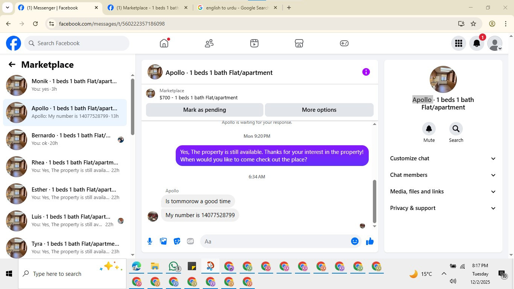Expand Customize chat section
The width and height of the screenshot is (514, 289).
tap(443, 158)
